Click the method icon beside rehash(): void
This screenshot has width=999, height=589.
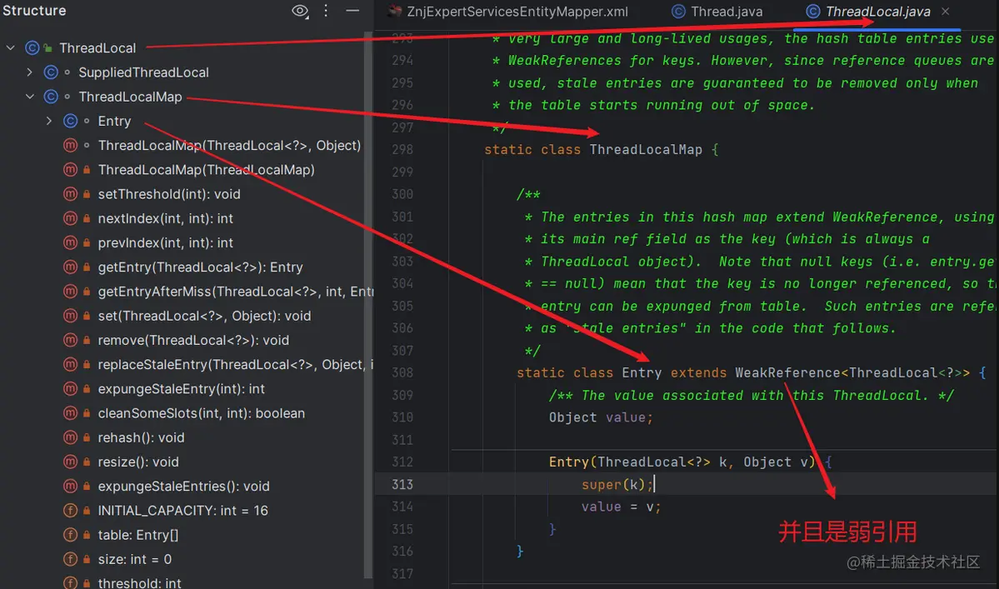coord(70,437)
